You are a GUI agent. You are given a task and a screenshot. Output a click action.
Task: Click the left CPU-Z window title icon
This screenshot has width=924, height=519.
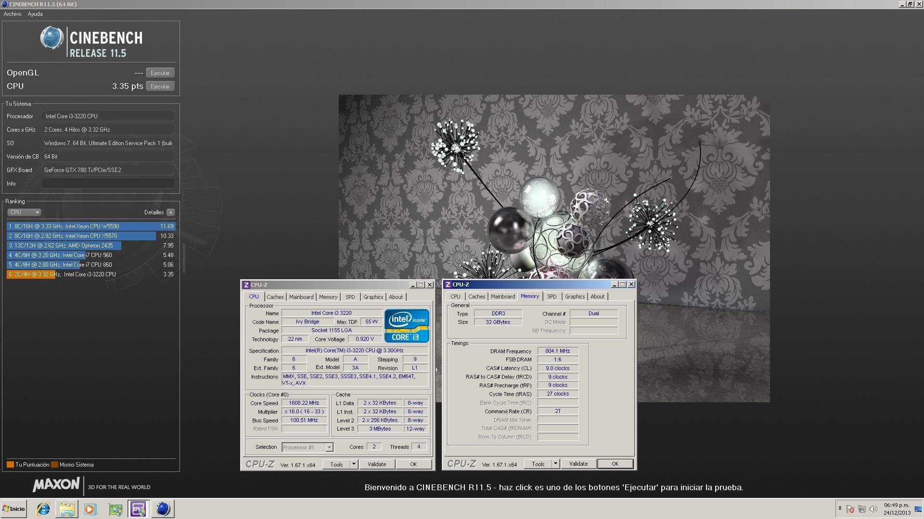point(246,284)
